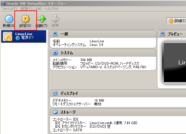Click the ディスプレイ section monitor icon
Image resolution: width=186 pixels, height=134 pixels.
tap(55, 93)
